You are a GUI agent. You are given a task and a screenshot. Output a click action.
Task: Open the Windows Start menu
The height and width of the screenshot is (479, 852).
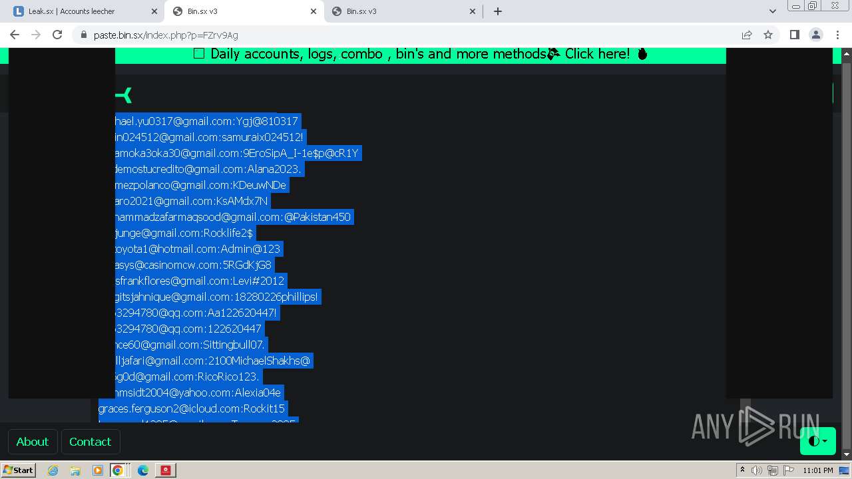click(18, 470)
